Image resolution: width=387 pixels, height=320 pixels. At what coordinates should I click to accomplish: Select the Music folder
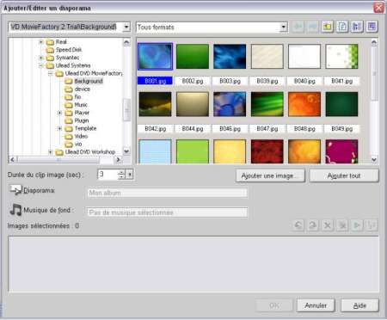click(x=81, y=105)
